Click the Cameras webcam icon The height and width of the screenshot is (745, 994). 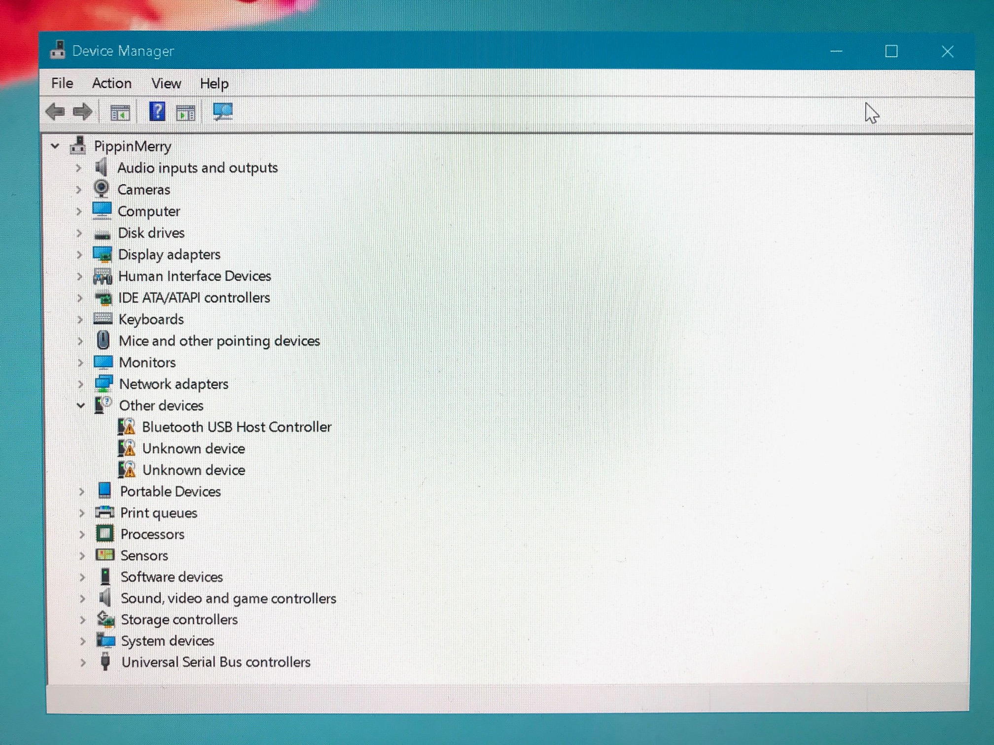102,189
